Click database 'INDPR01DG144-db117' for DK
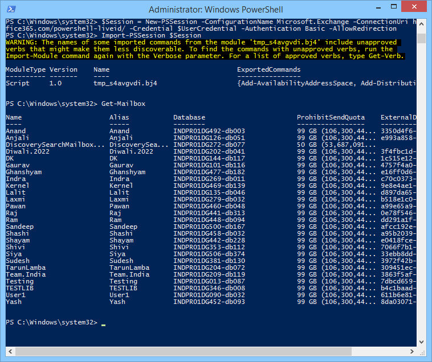 pyautogui.click(x=209, y=158)
